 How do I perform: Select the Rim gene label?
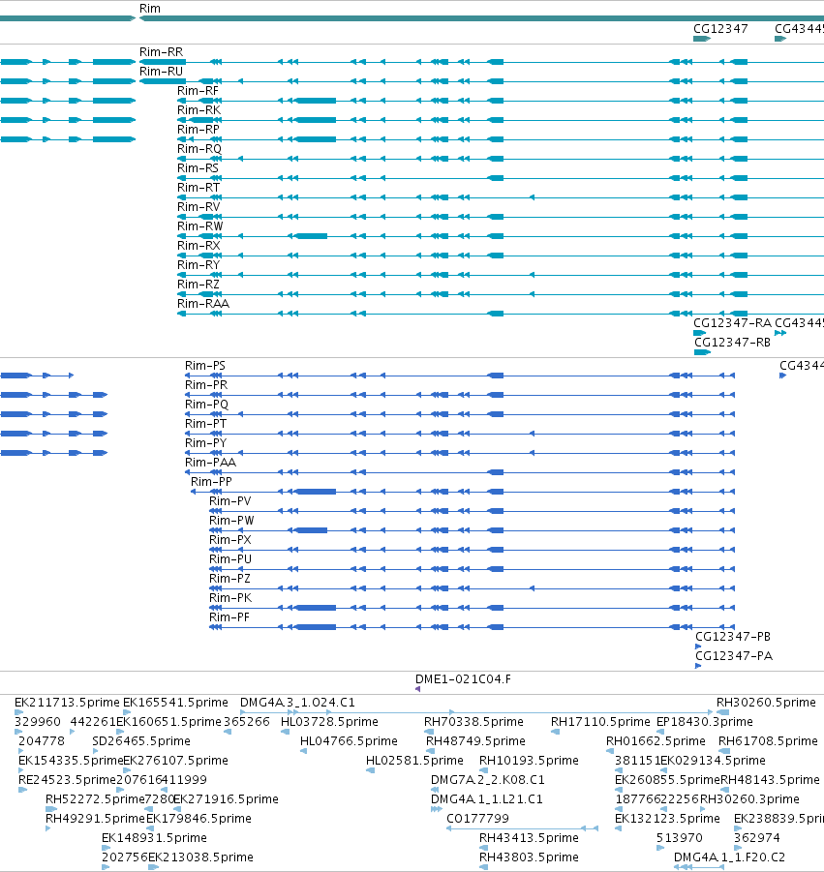pos(150,9)
